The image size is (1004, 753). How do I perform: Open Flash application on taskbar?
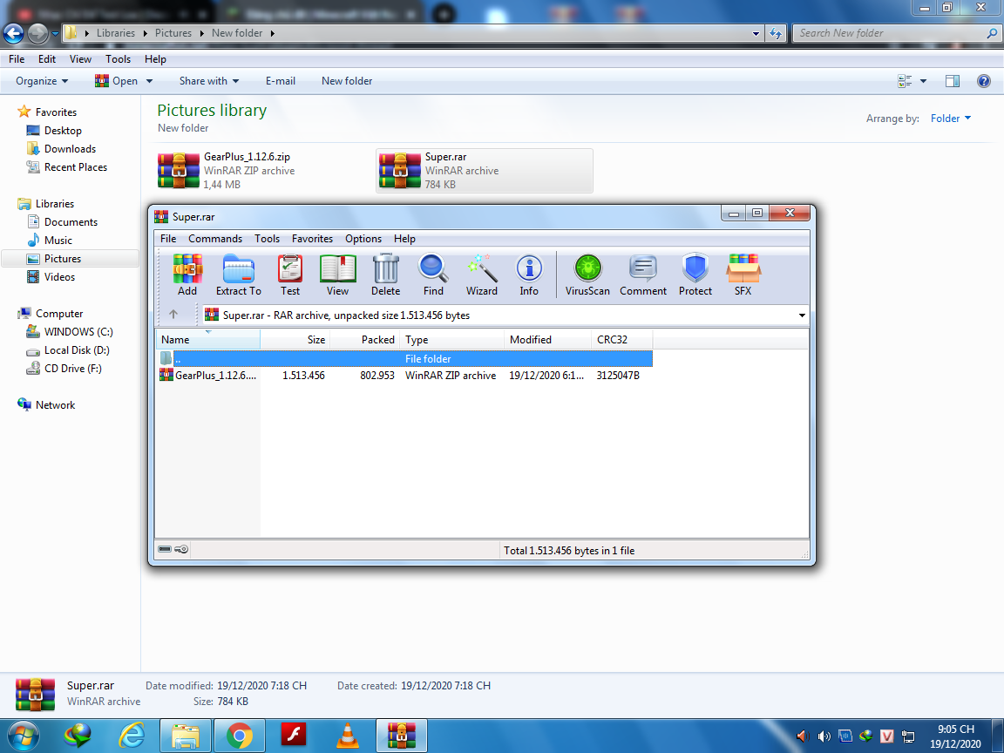294,736
